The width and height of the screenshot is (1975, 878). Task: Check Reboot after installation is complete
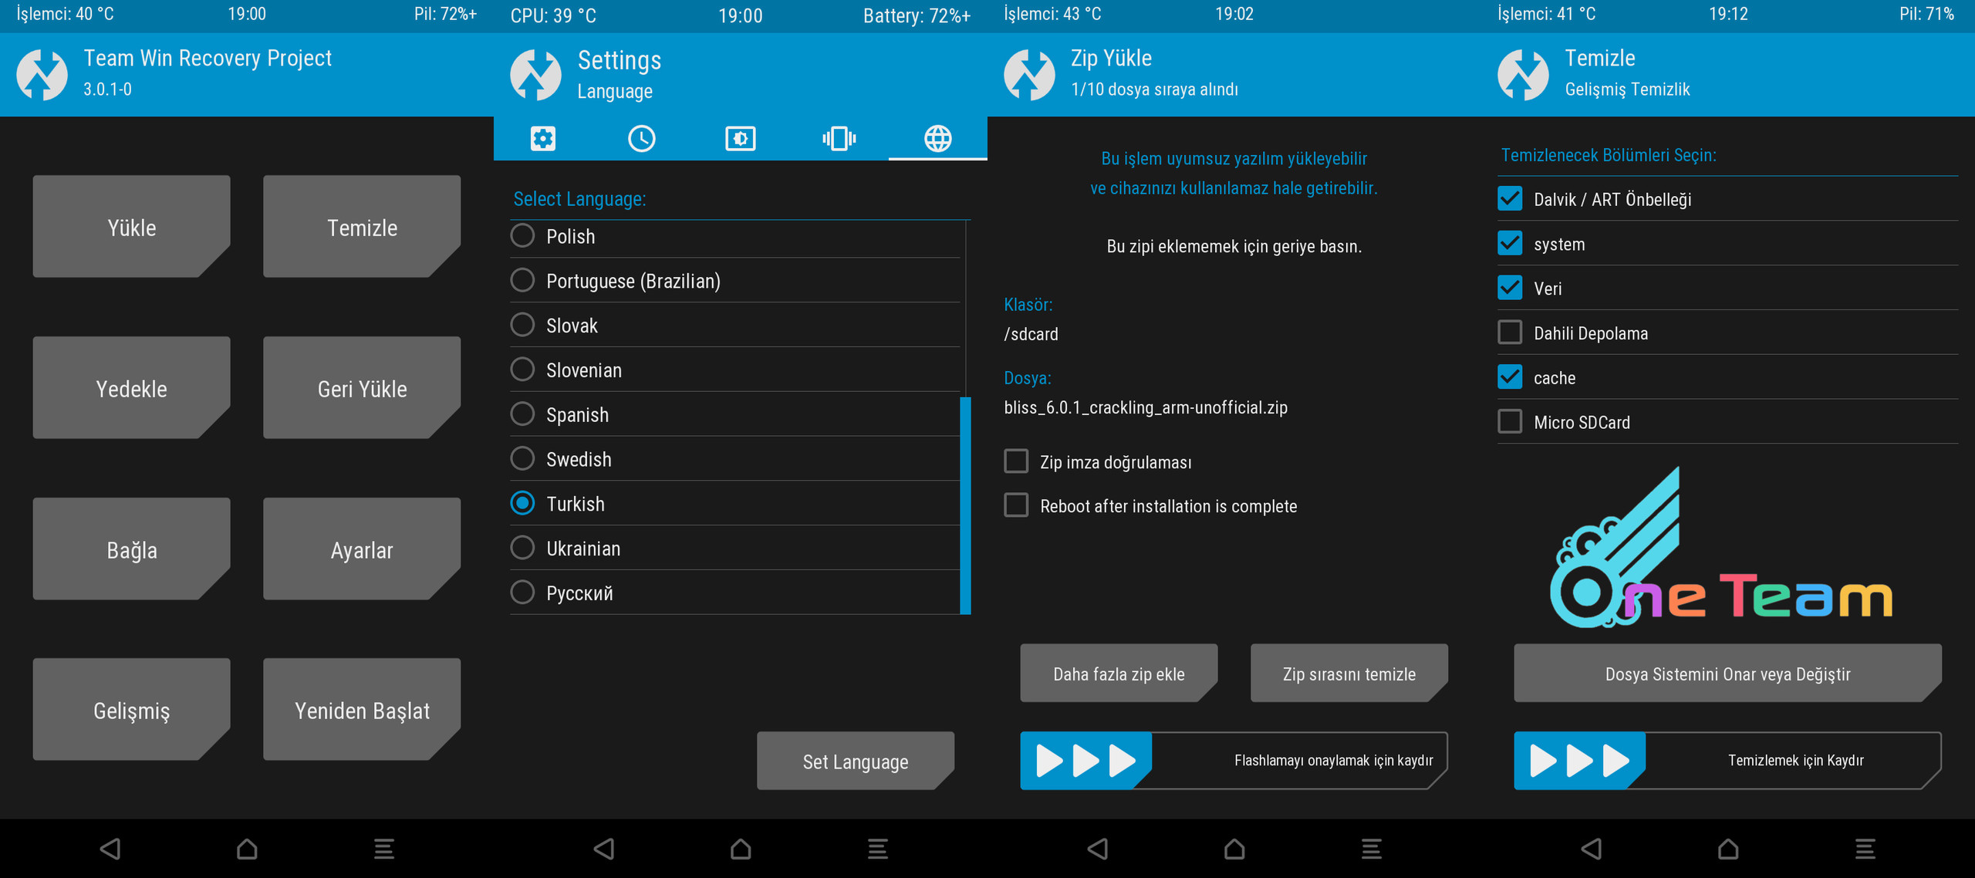(x=1016, y=505)
